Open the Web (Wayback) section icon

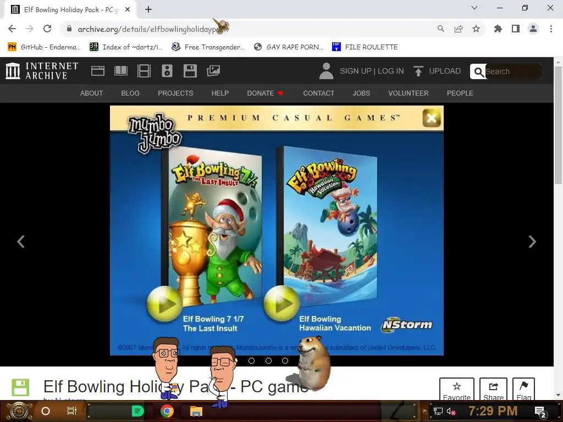point(98,71)
